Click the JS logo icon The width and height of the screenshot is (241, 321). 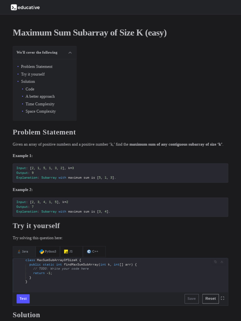pyautogui.click(x=66, y=251)
